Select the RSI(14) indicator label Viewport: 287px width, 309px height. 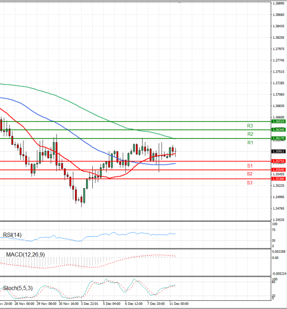coord(13,234)
